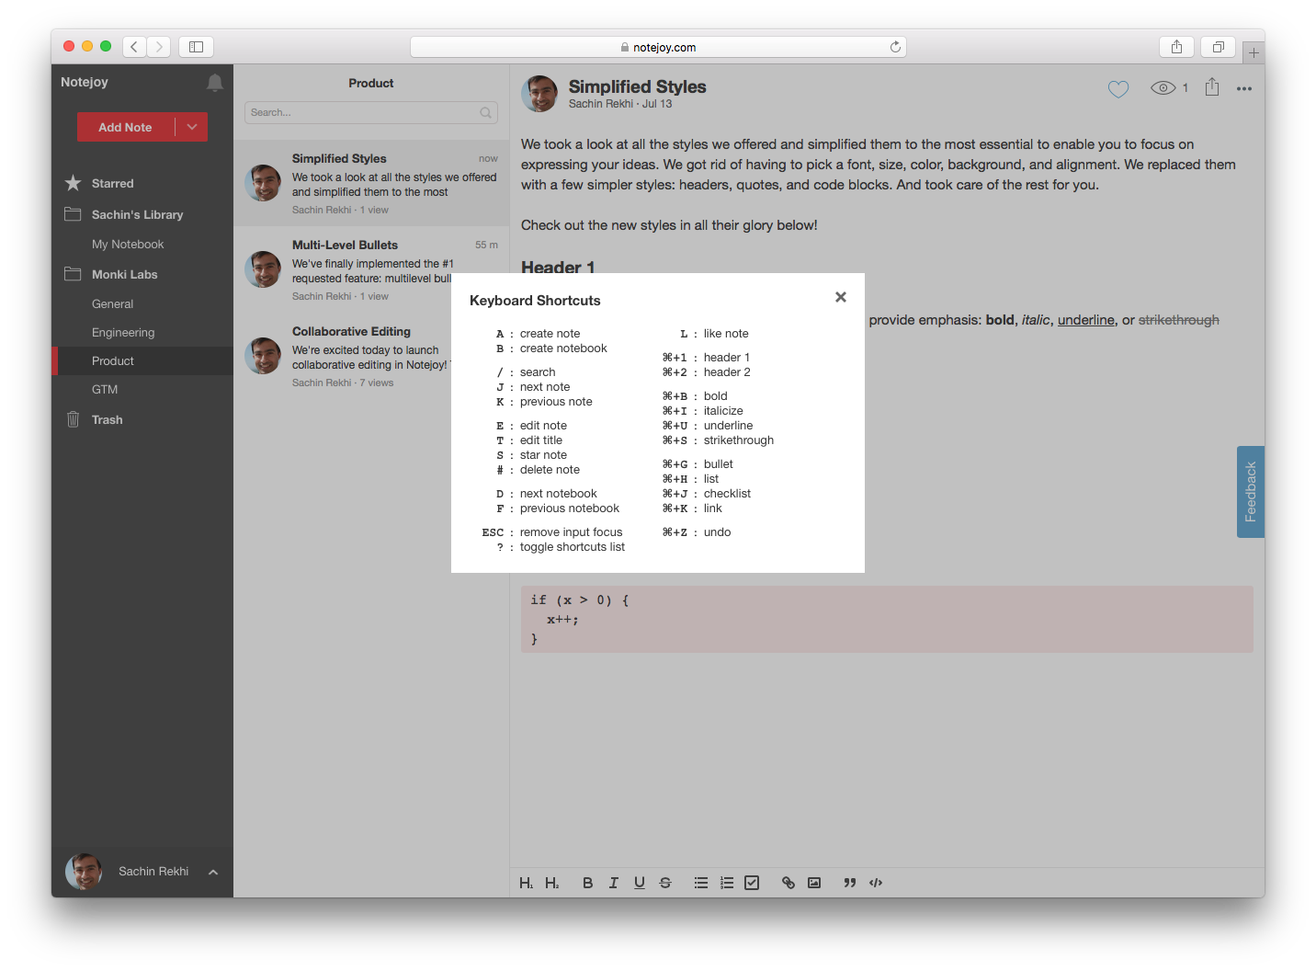The height and width of the screenshot is (971, 1316).
Task: Click the notifications bell icon
Action: [215, 83]
